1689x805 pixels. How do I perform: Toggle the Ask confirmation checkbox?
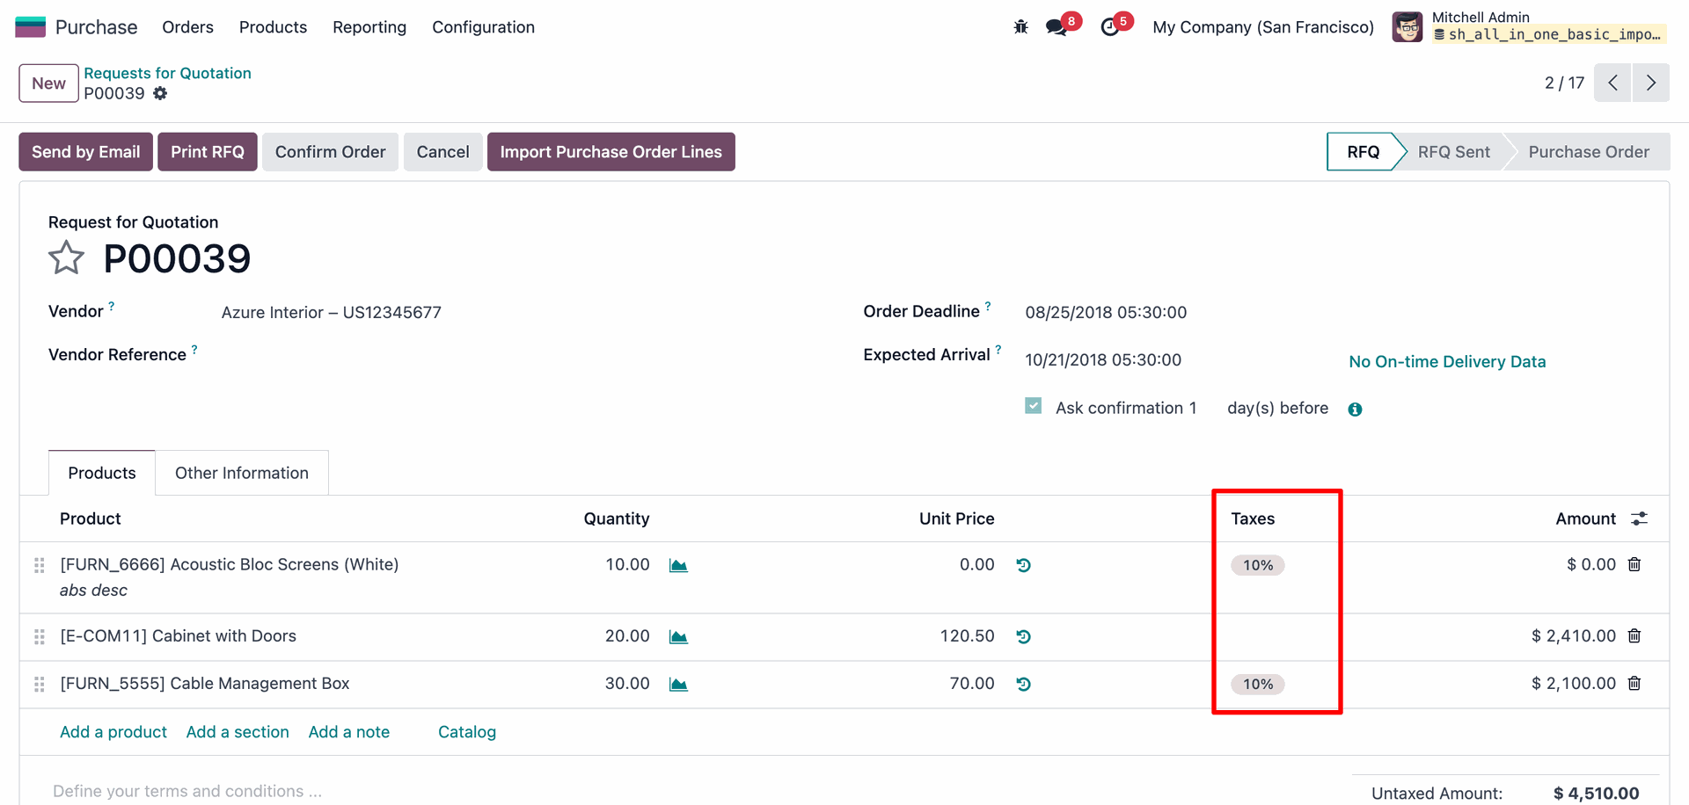coord(1034,406)
